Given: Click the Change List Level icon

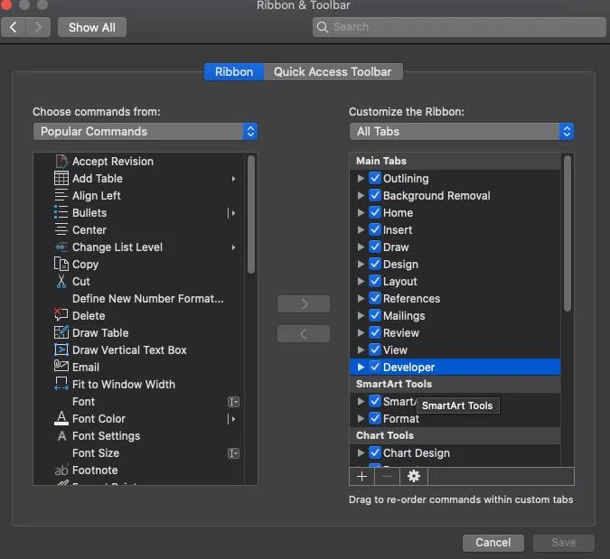Looking at the screenshot, I should click(61, 247).
